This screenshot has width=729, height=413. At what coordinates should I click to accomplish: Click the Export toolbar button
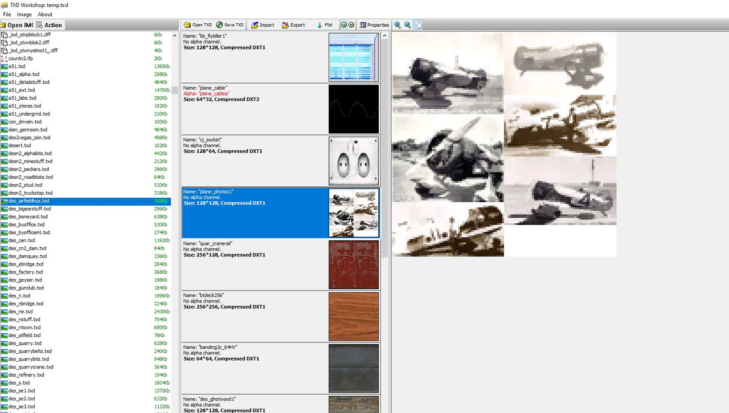[x=294, y=25]
